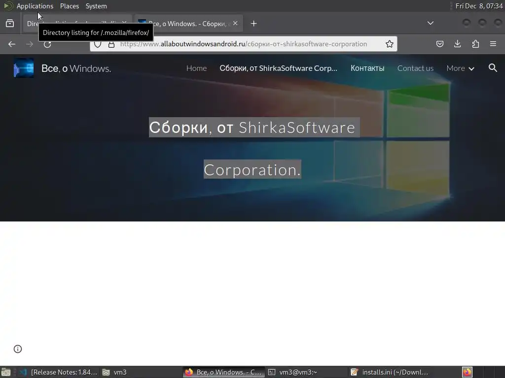505x378 pixels.
Task: Expand the More navigation menu
Action: 460,68
